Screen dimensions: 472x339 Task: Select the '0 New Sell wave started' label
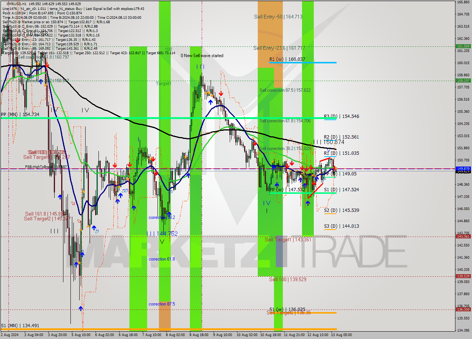point(202,56)
